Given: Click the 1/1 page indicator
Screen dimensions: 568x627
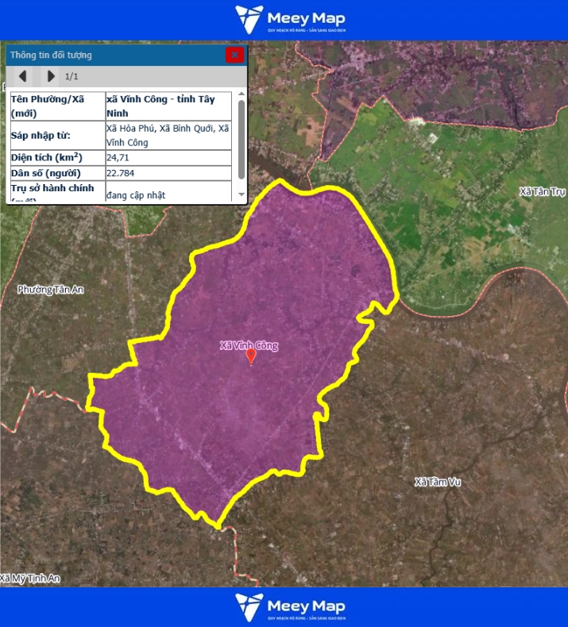Looking at the screenshot, I should (x=71, y=76).
